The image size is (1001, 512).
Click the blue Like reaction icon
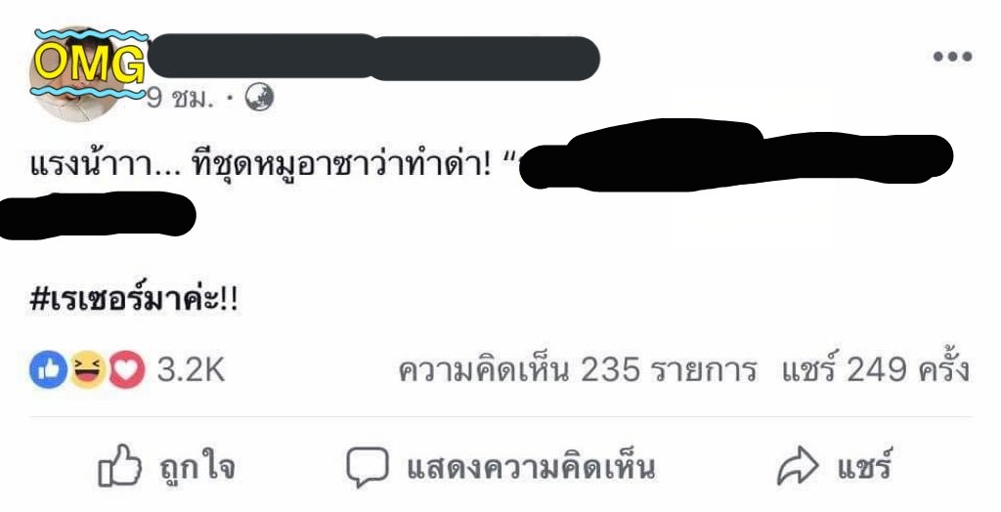click(48, 370)
